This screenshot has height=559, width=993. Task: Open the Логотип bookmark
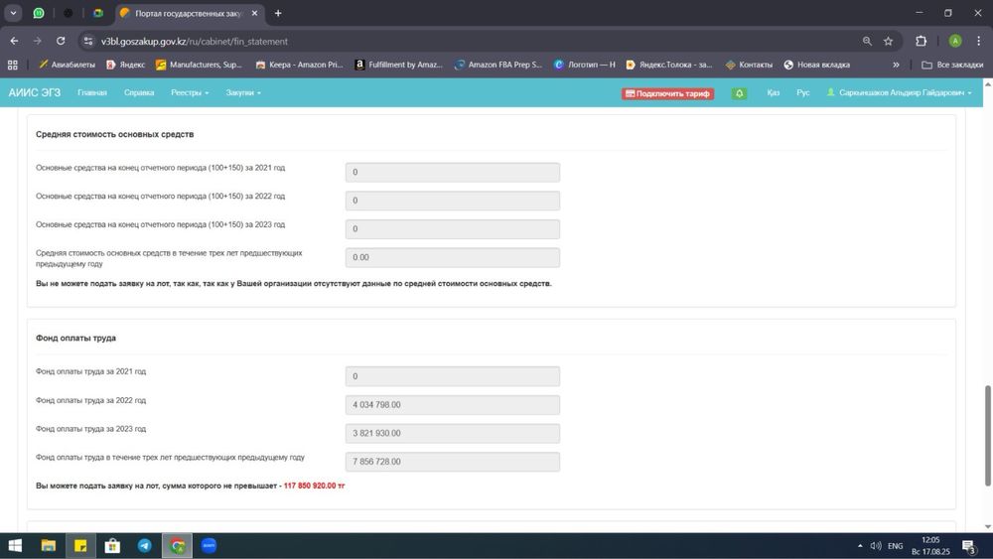coord(585,65)
